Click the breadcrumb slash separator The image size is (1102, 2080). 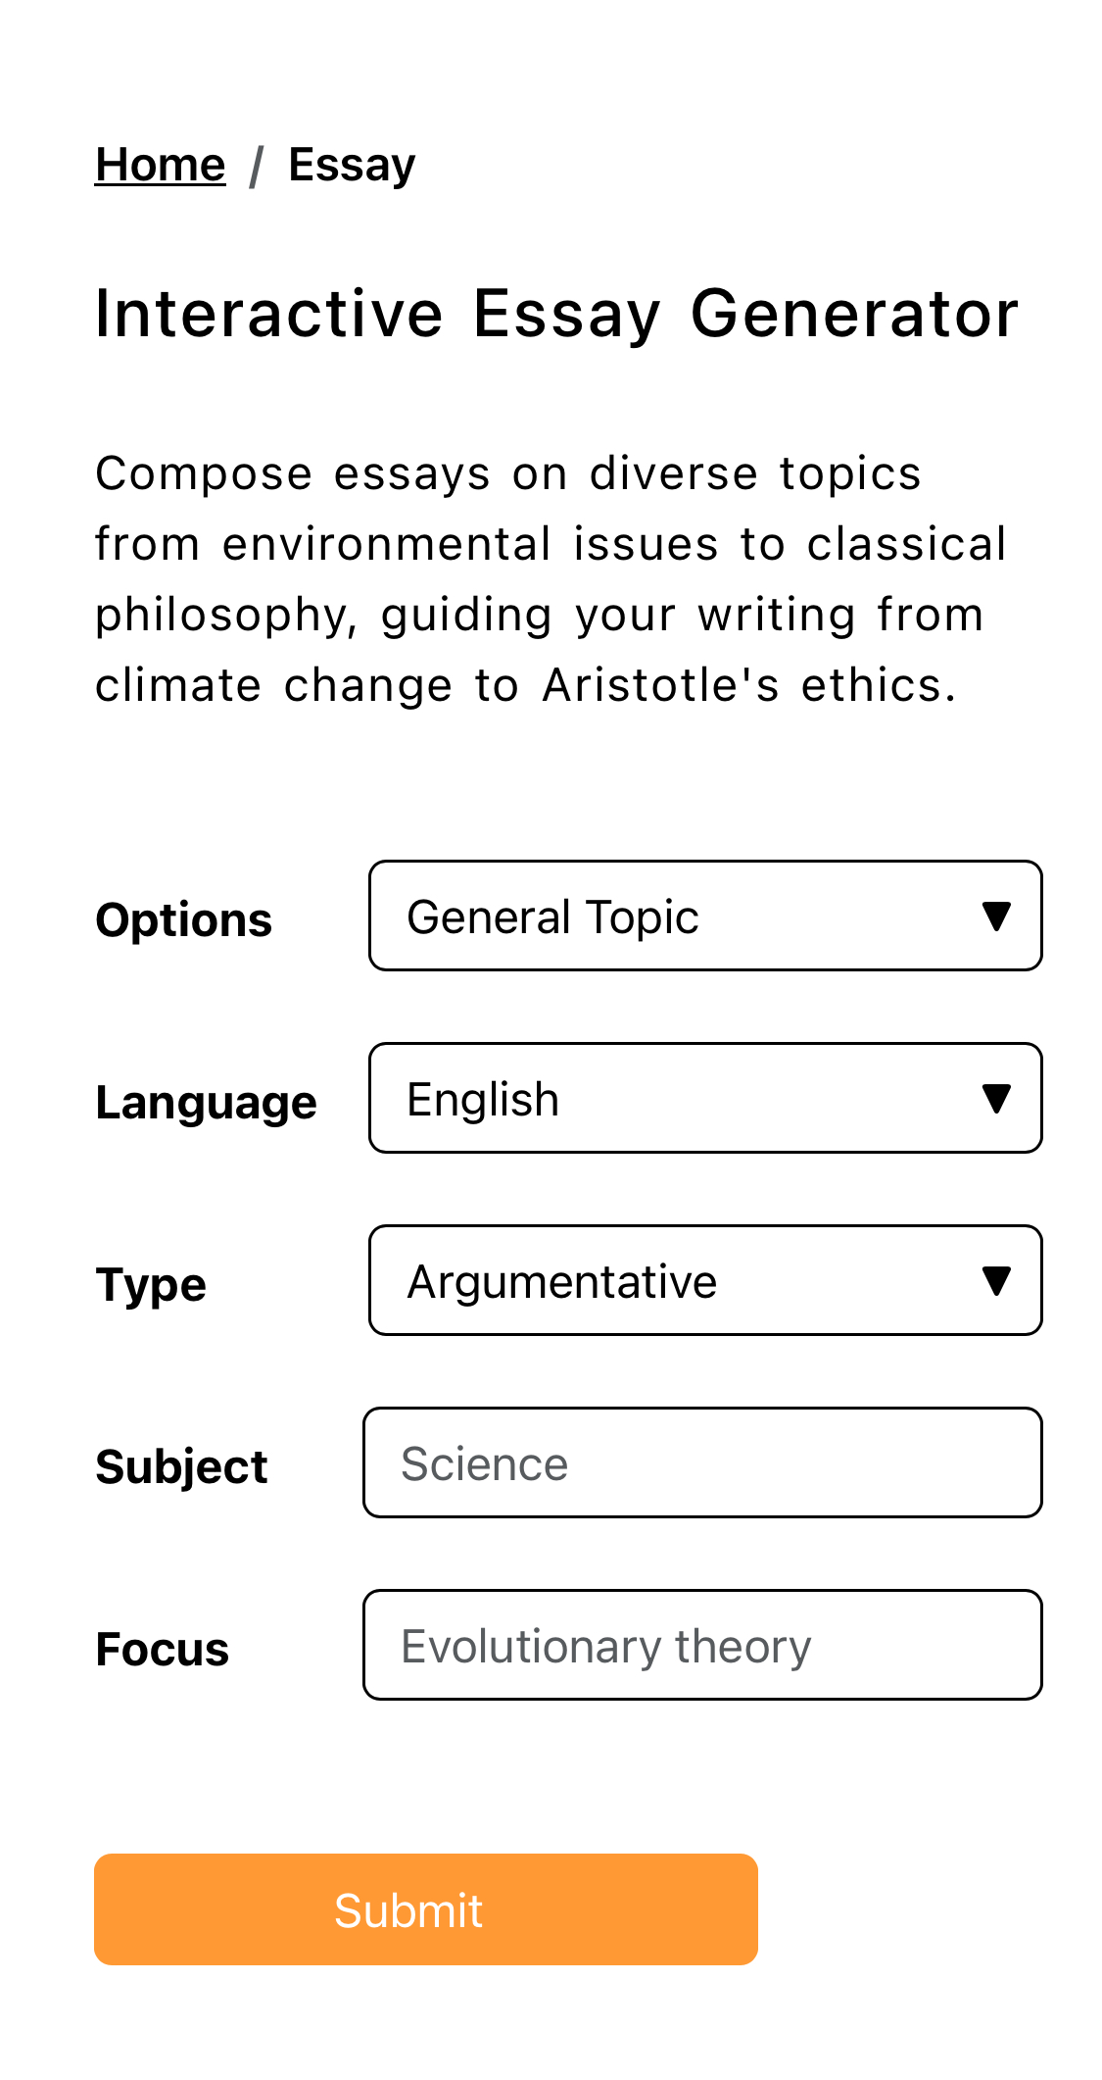[x=257, y=166]
